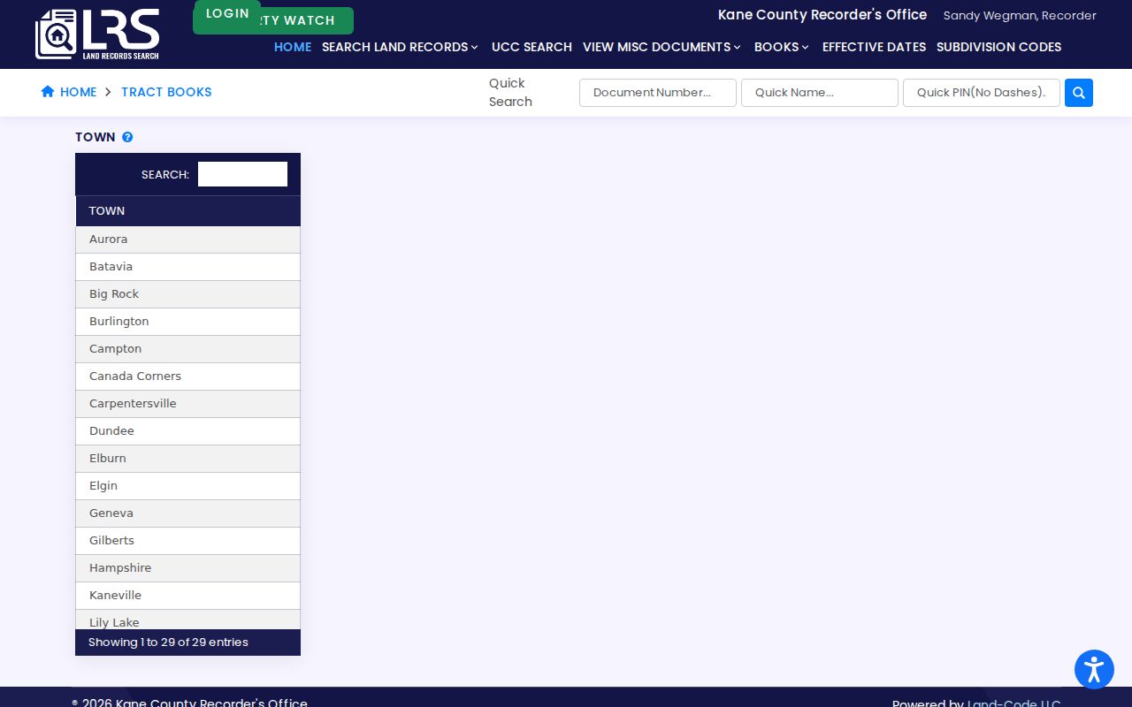The width and height of the screenshot is (1132, 707).
Task: Sort by the TOWN column header
Action: 187,211
